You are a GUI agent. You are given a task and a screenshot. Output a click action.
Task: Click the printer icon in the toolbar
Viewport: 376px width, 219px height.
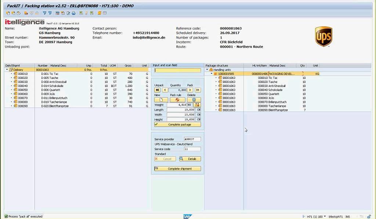coord(73,13)
